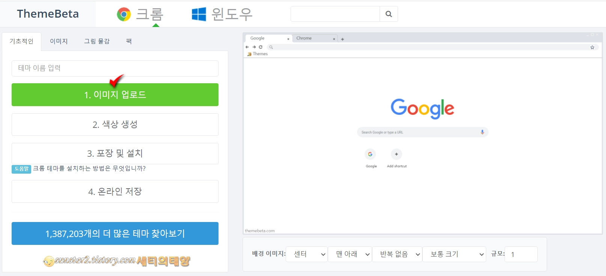Close the Google preview tab

coord(288,39)
